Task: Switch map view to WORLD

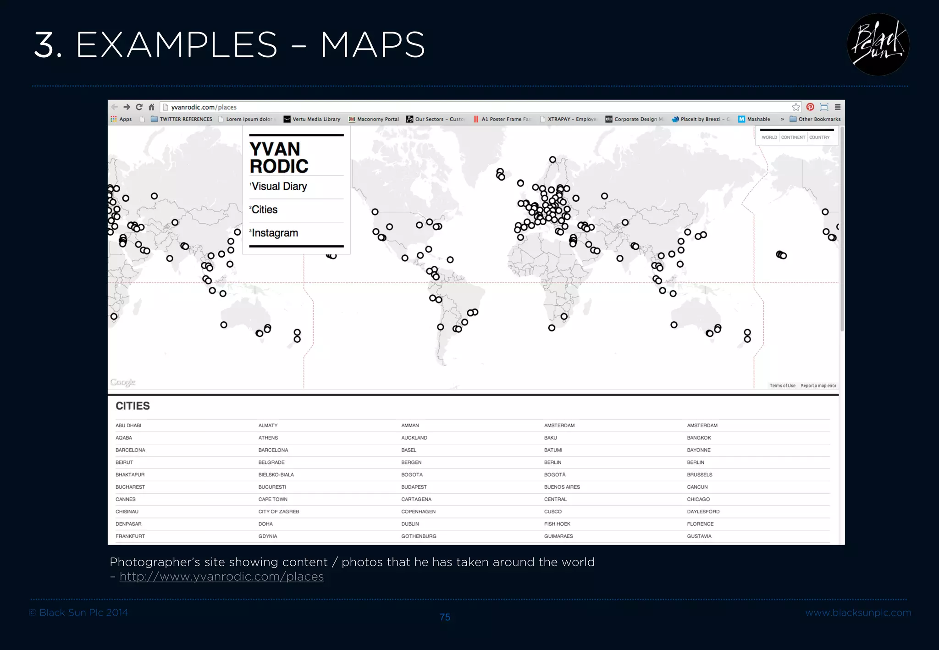Action: click(x=769, y=138)
